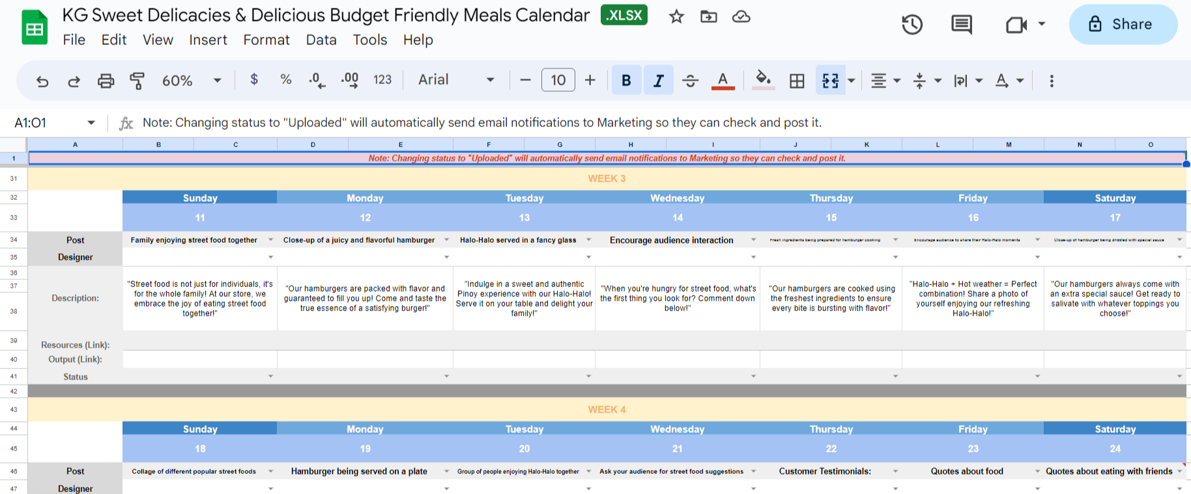This screenshot has width=1191, height=494.
Task: Open the borders tool
Action: [x=796, y=81]
